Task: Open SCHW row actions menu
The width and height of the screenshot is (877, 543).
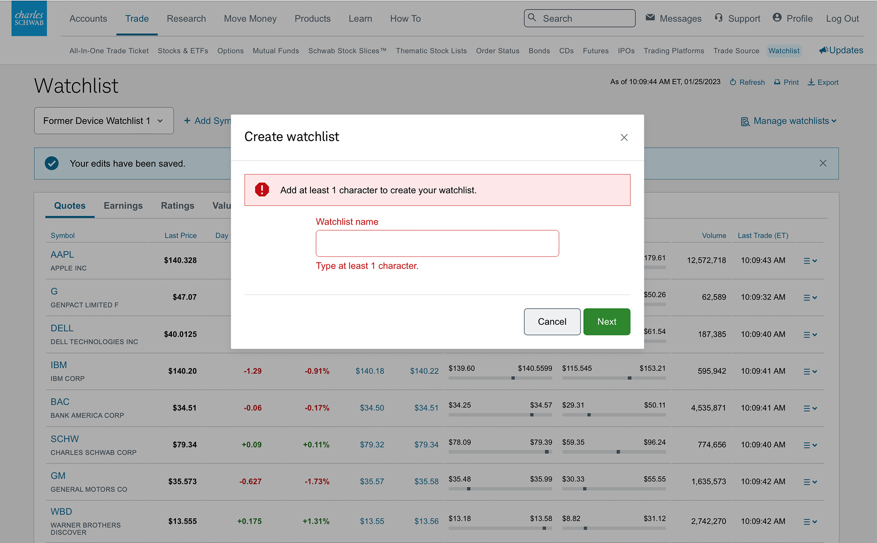Action: [x=810, y=445]
